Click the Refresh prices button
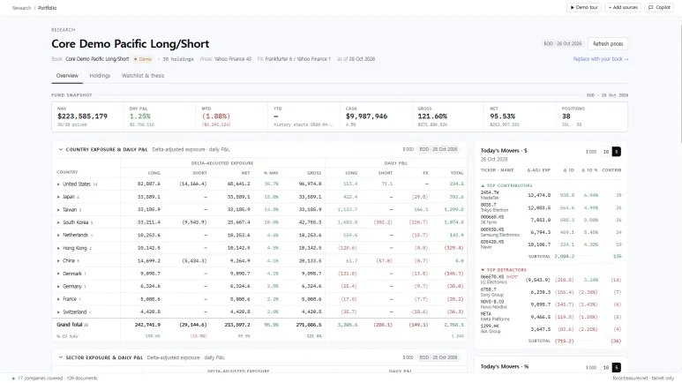This screenshot has height=383, width=682. pyautogui.click(x=608, y=43)
